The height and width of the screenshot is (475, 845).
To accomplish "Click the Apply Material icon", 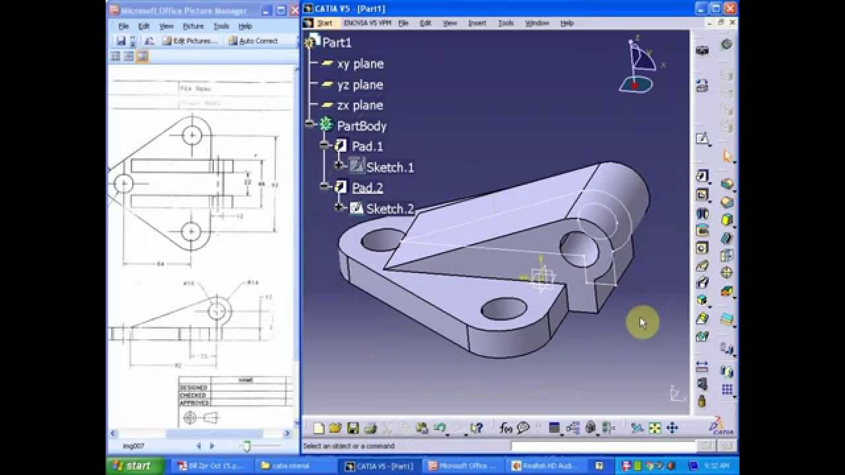I will (727, 320).
